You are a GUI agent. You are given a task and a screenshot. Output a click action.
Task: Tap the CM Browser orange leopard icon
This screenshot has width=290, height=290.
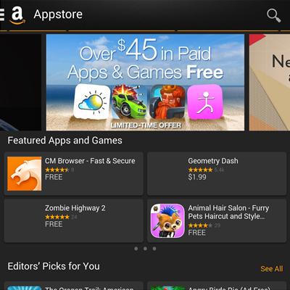[x=24, y=173]
